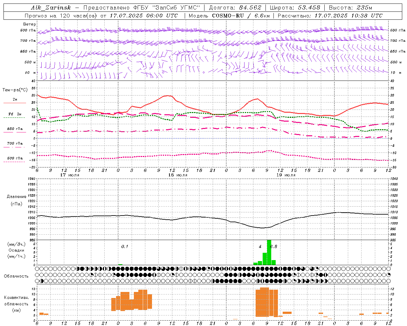Click the tallest green precipitation bar
Viewport: 407px width, 326px height.
click(269, 252)
